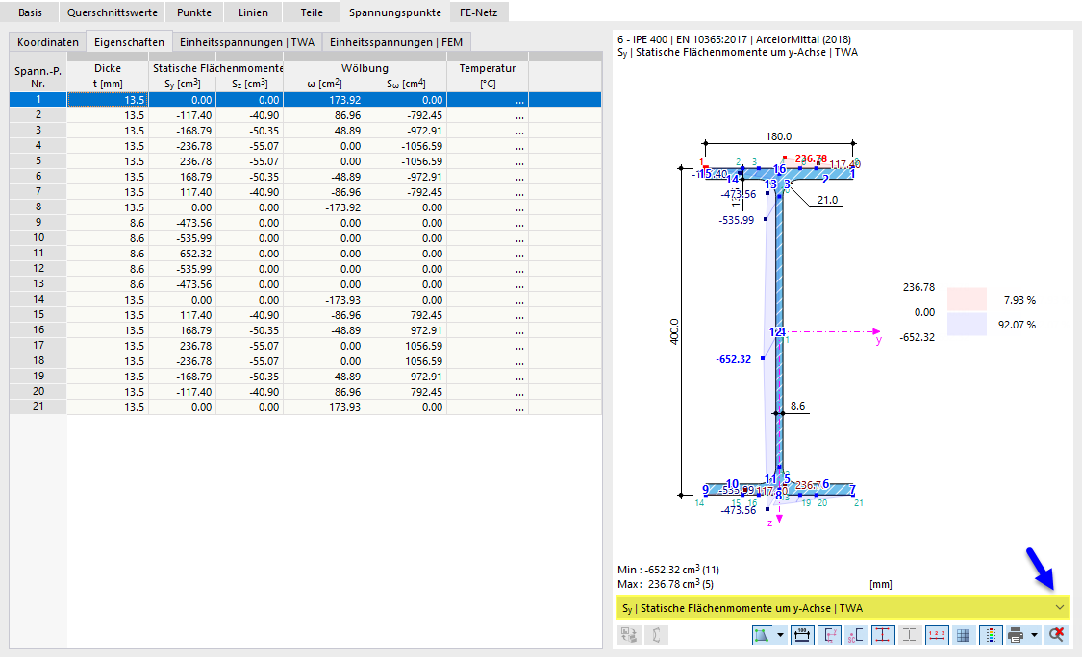Click the temperature ellipsis button in row 11
1082x657 pixels.
[x=519, y=254]
